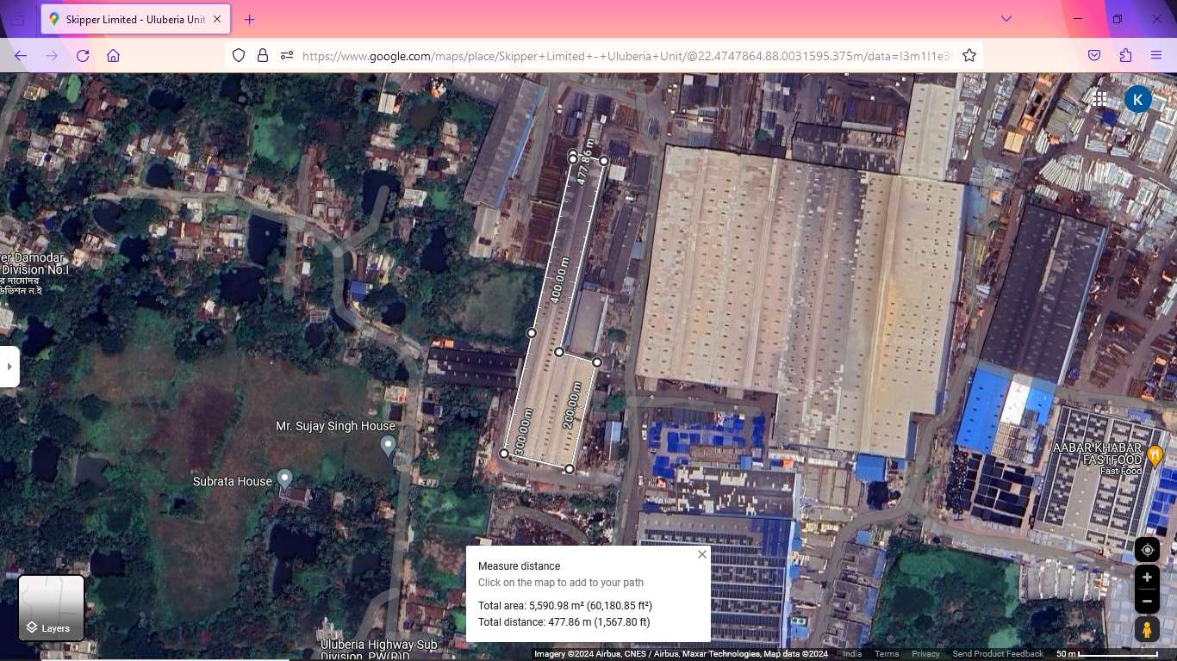Image resolution: width=1177 pixels, height=661 pixels.
Task: Toggle the Layers map view
Action: 52,608
